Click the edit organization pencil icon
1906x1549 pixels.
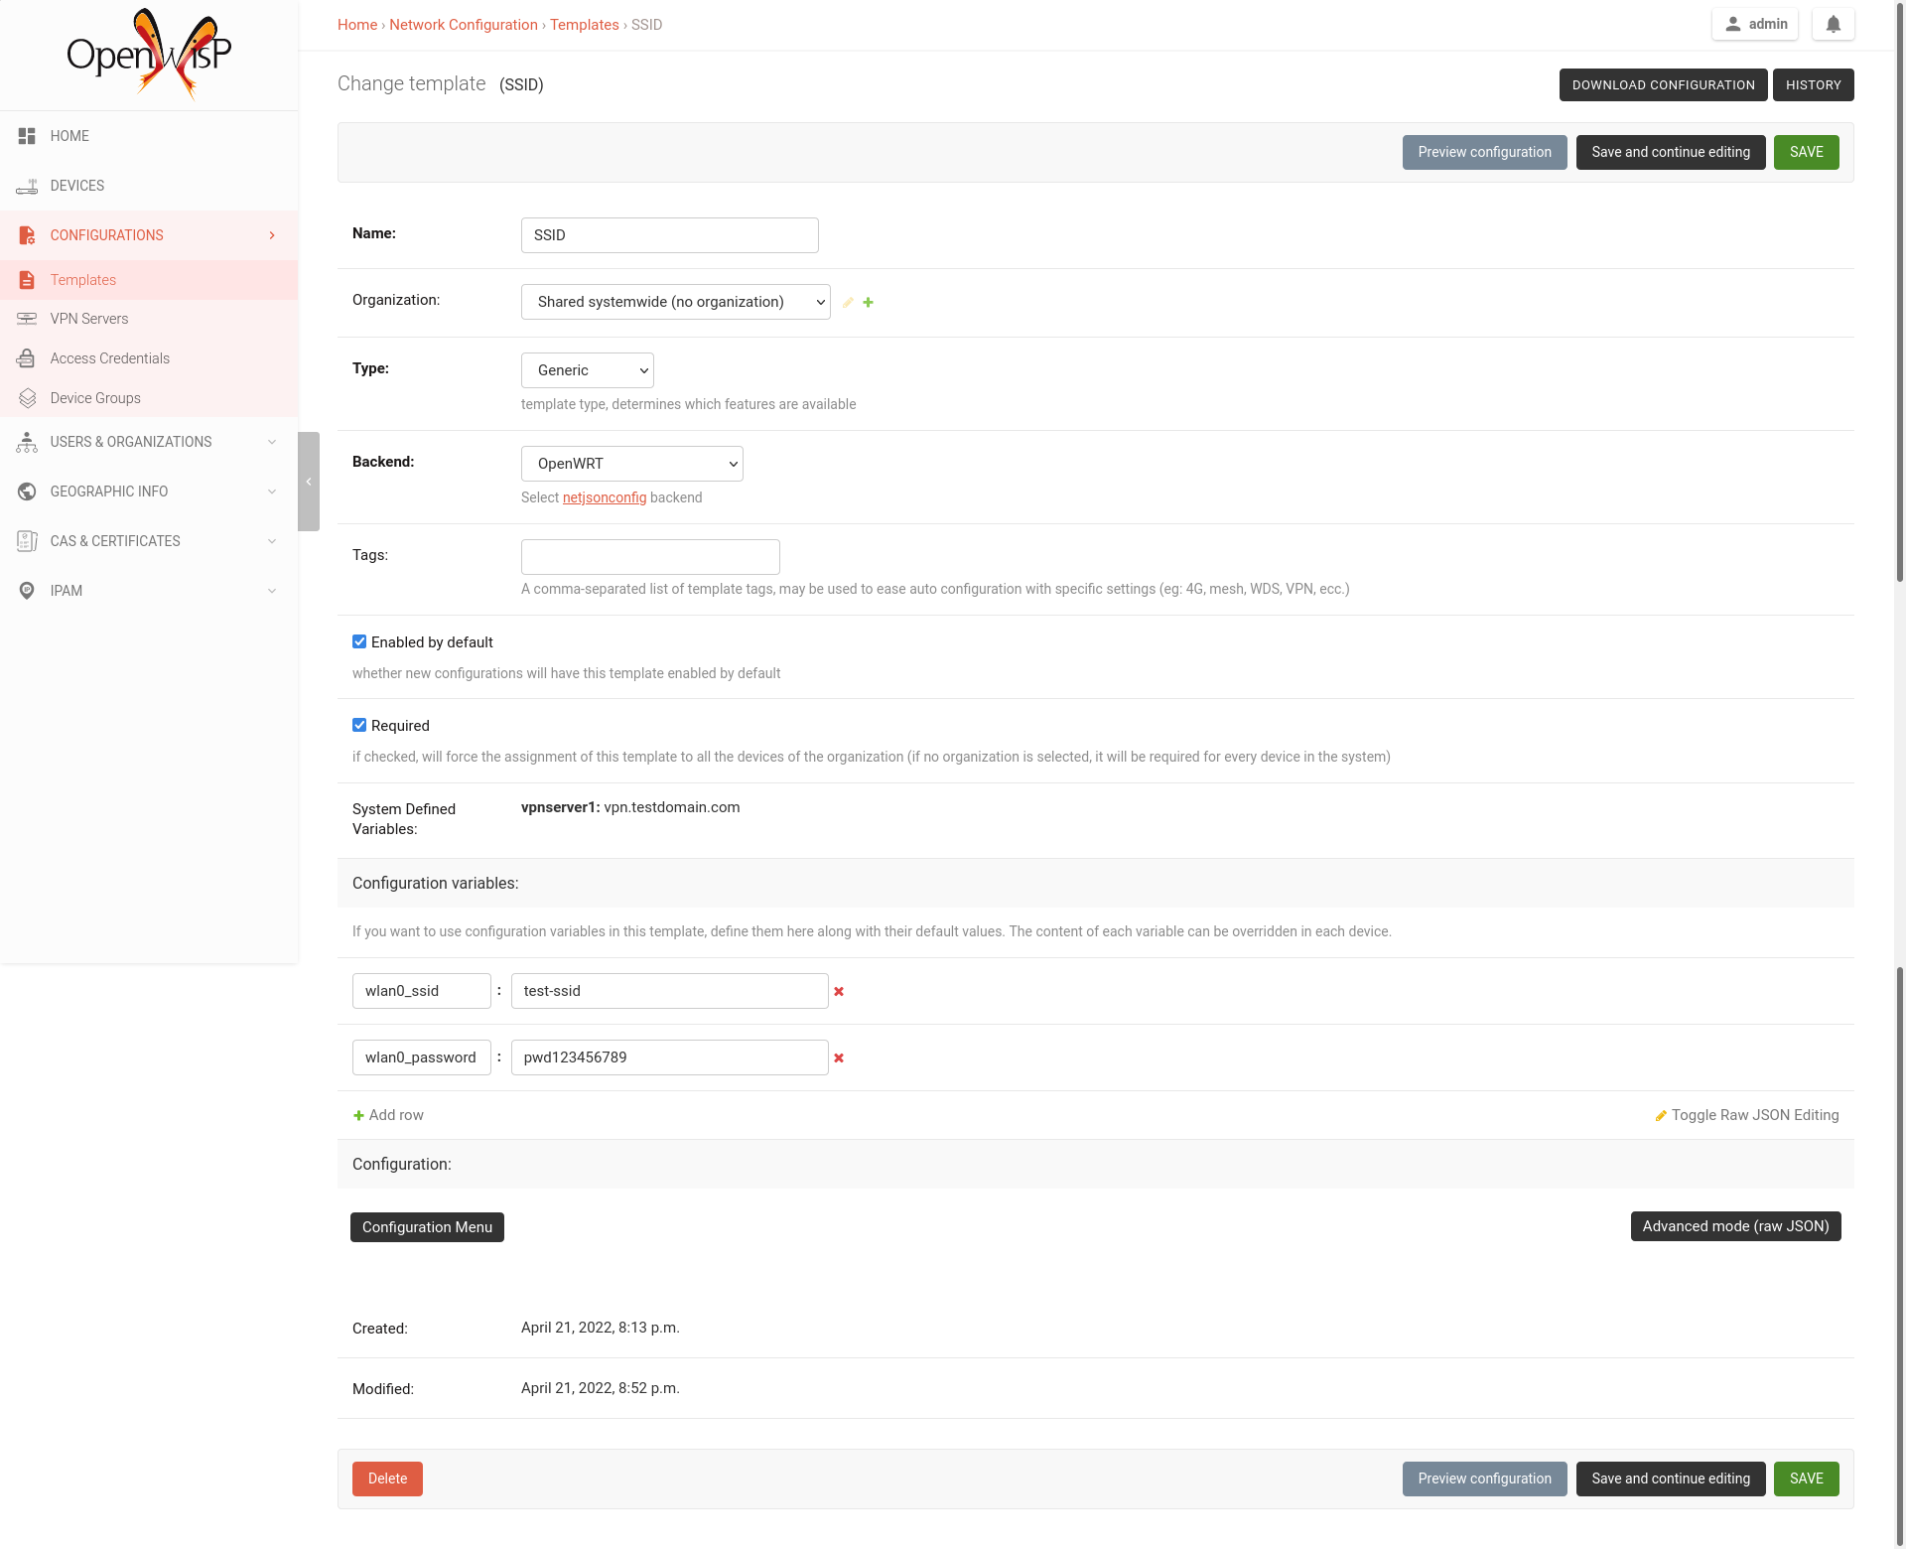pos(848,303)
